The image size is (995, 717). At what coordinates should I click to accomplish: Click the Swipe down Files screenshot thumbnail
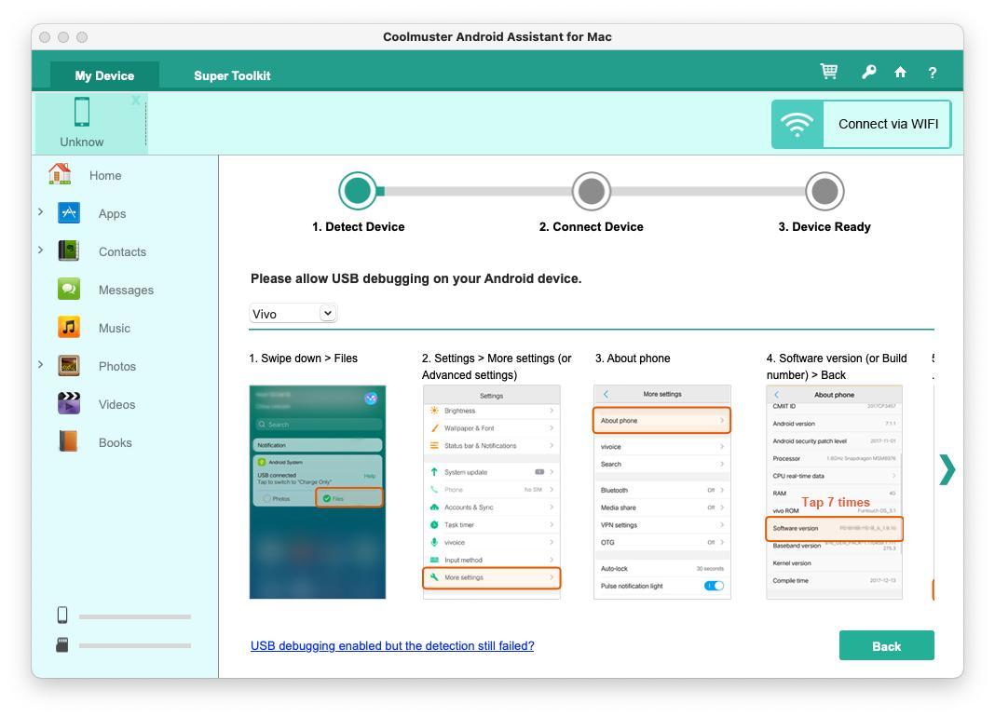pos(318,492)
